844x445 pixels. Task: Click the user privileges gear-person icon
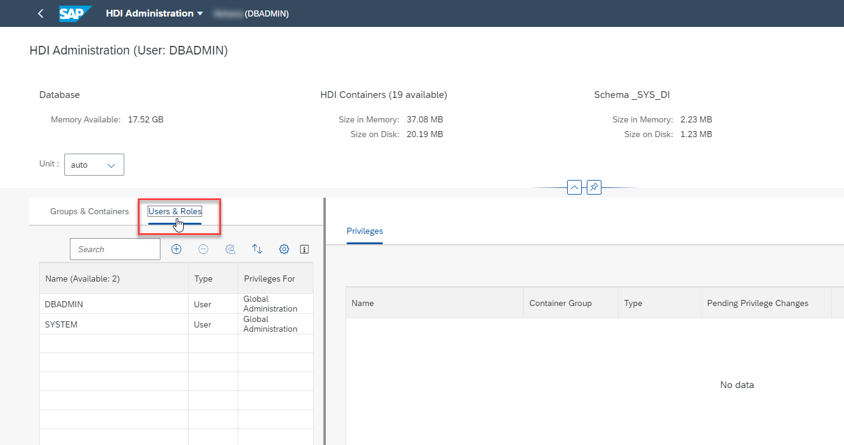[x=230, y=249]
